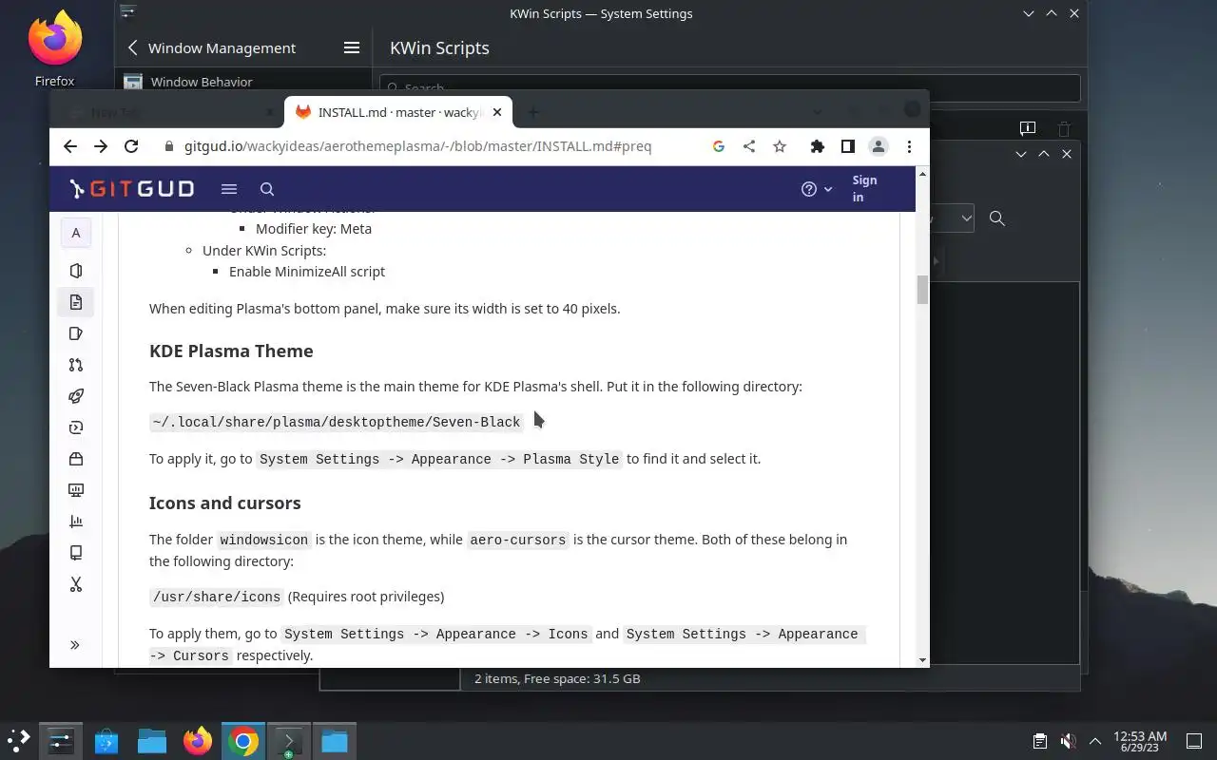Open a new Chrome tab

(x=533, y=112)
